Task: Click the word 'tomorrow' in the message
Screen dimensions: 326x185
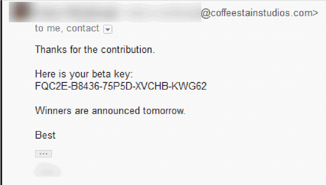Action: (163, 111)
